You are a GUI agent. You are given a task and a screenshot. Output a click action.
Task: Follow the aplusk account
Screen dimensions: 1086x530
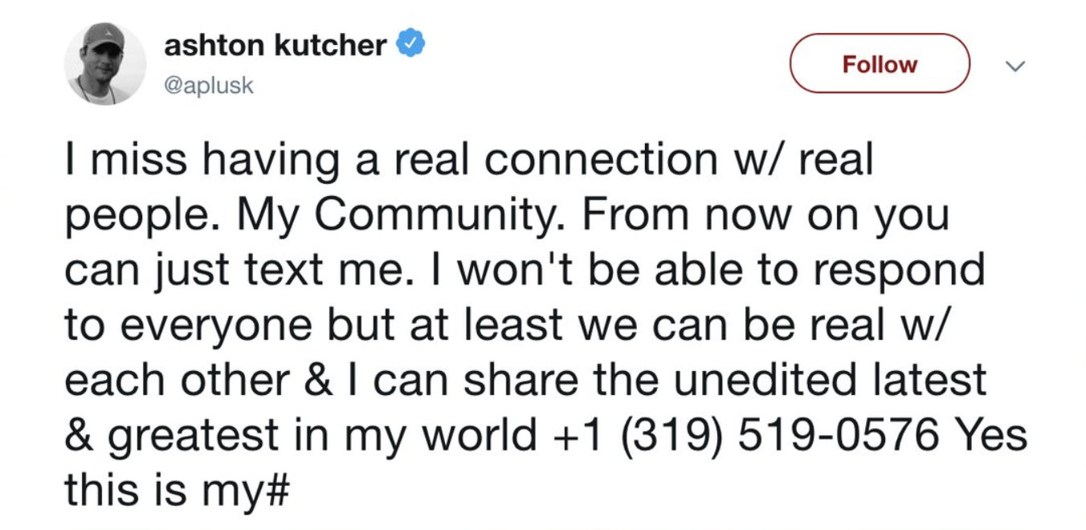(x=880, y=63)
